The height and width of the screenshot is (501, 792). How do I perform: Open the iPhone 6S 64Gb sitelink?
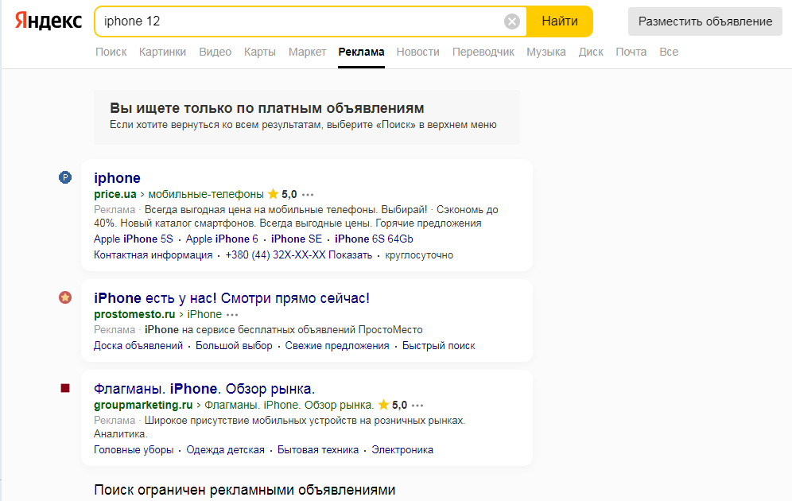click(374, 239)
